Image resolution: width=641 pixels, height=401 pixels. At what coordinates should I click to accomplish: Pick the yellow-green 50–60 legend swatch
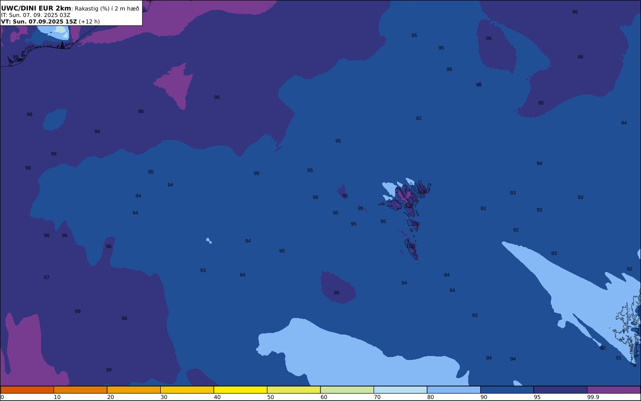[x=293, y=389]
